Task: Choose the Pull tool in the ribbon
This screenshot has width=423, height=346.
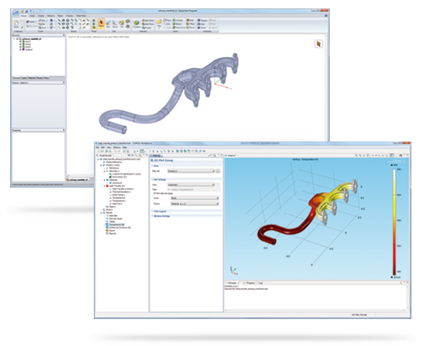Action: [x=108, y=24]
